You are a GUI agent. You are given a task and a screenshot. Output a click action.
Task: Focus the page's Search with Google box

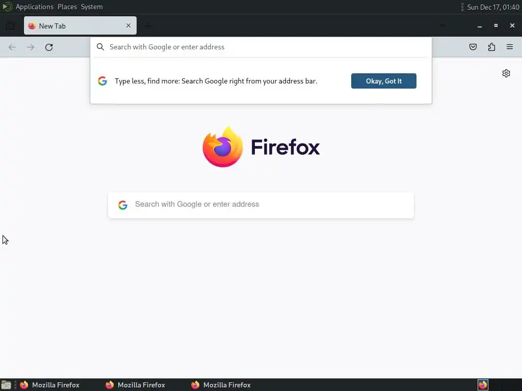pyautogui.click(x=261, y=205)
